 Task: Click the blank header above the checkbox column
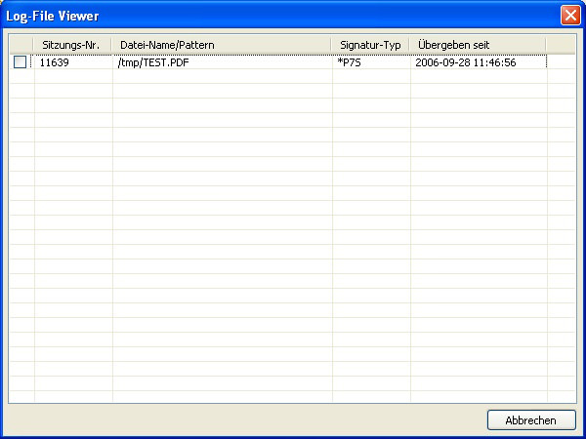click(21, 45)
